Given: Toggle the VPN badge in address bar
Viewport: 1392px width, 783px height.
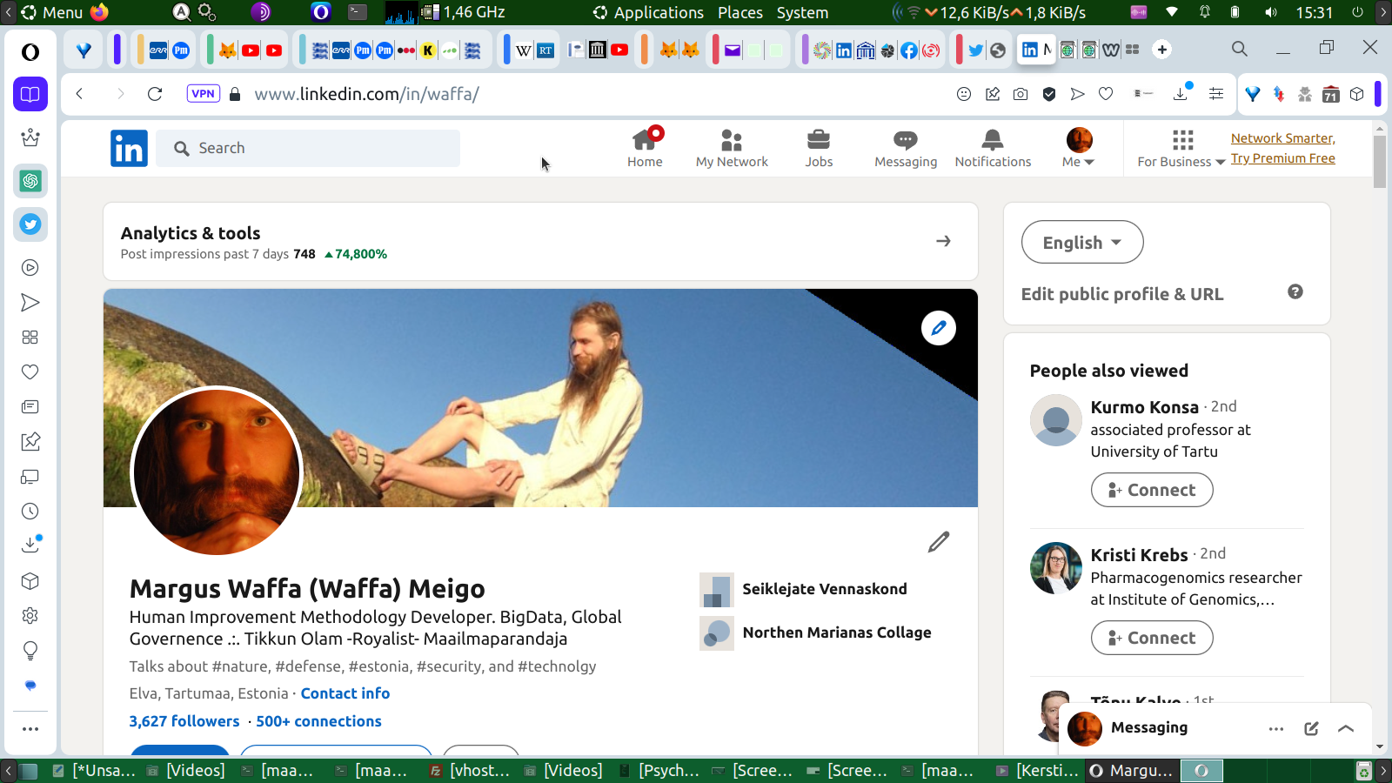Looking at the screenshot, I should [203, 94].
